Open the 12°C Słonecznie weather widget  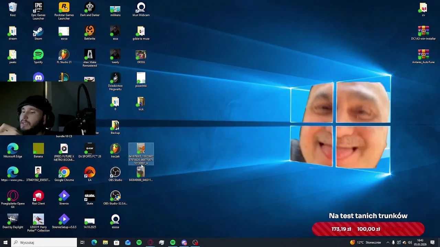[365, 243]
